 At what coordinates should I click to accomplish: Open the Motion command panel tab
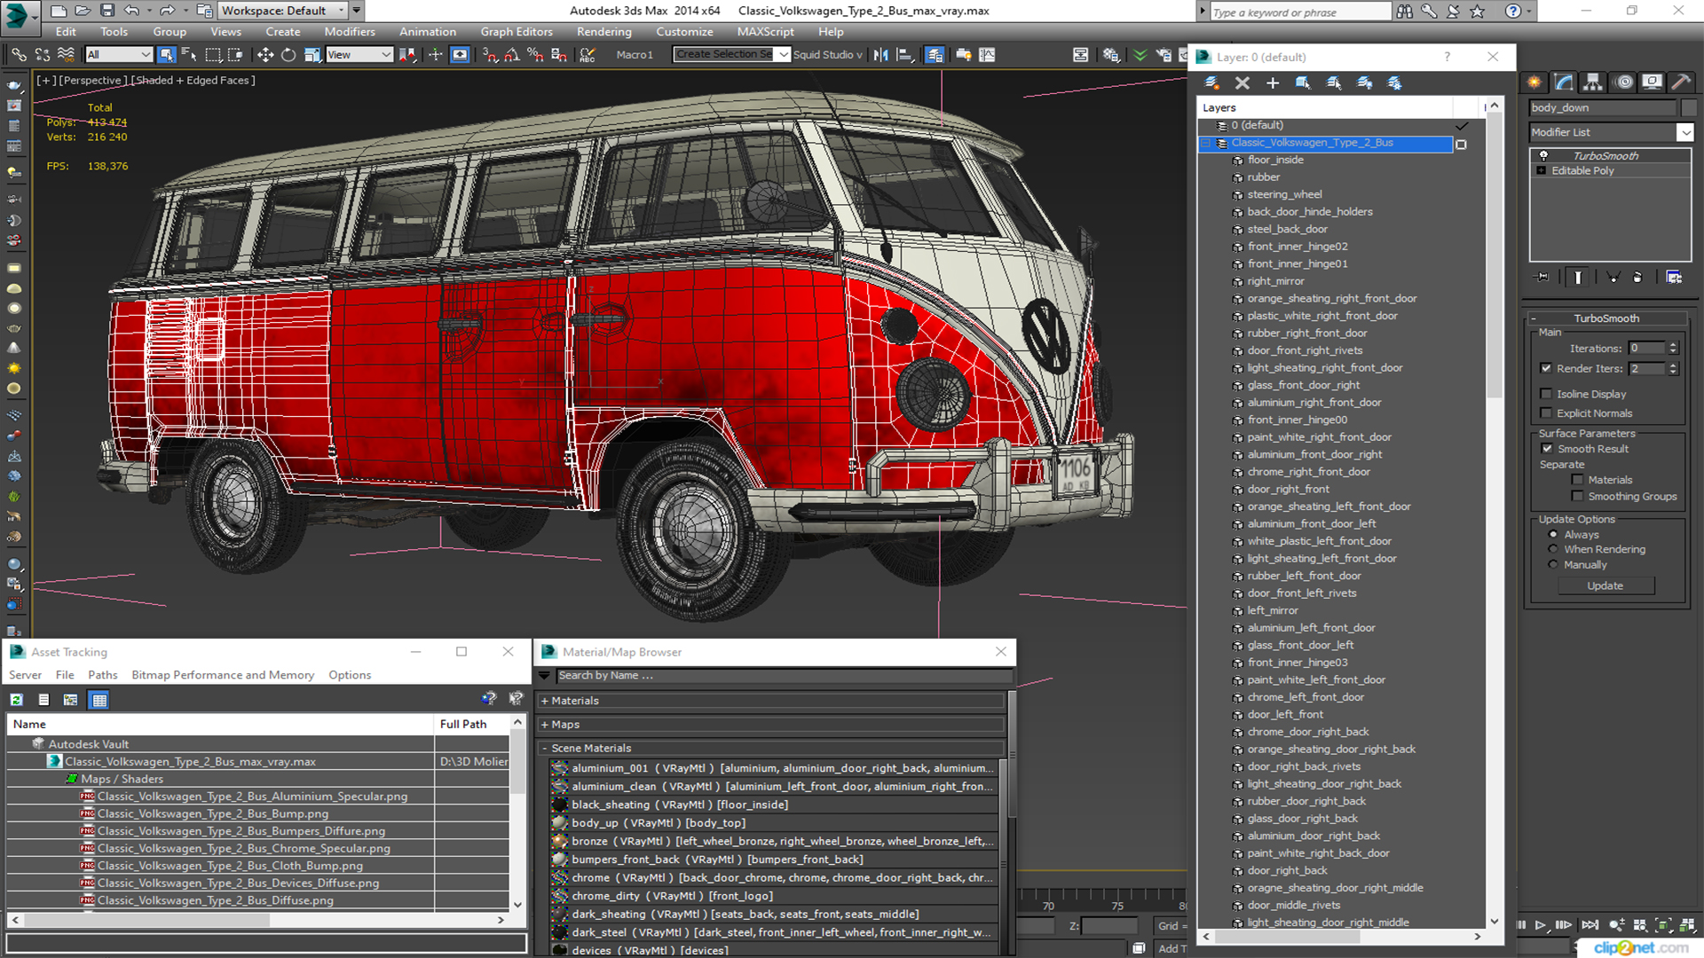(1624, 82)
